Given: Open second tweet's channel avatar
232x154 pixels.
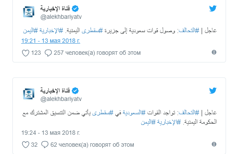Looking at the screenshot, I should pyautogui.click(x=29, y=94).
